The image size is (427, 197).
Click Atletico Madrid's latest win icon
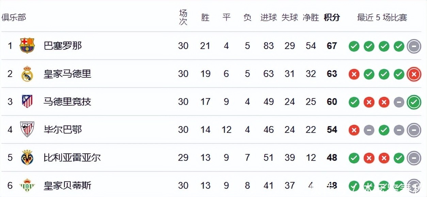click(x=414, y=102)
